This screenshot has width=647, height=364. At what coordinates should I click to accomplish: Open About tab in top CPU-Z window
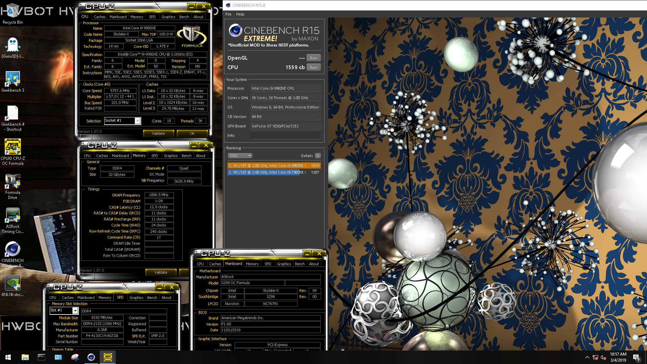point(198,17)
